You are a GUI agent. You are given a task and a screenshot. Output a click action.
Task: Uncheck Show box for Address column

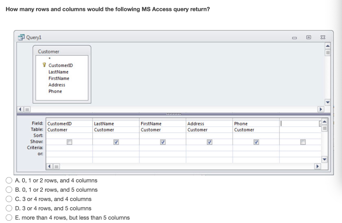209,142
